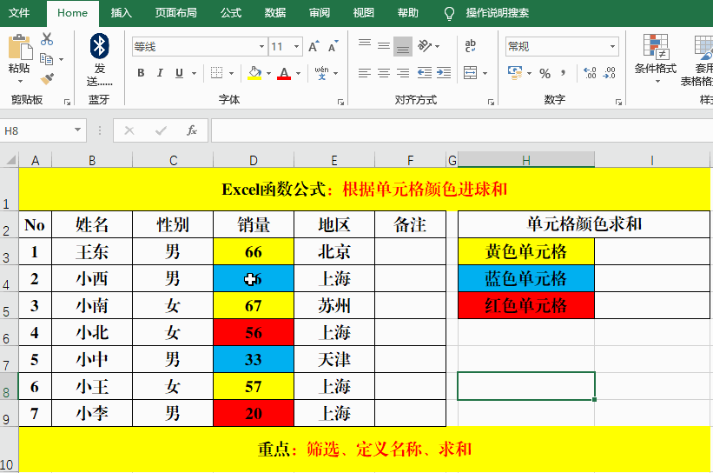
Task: Toggle bold formatting
Action: [x=141, y=73]
